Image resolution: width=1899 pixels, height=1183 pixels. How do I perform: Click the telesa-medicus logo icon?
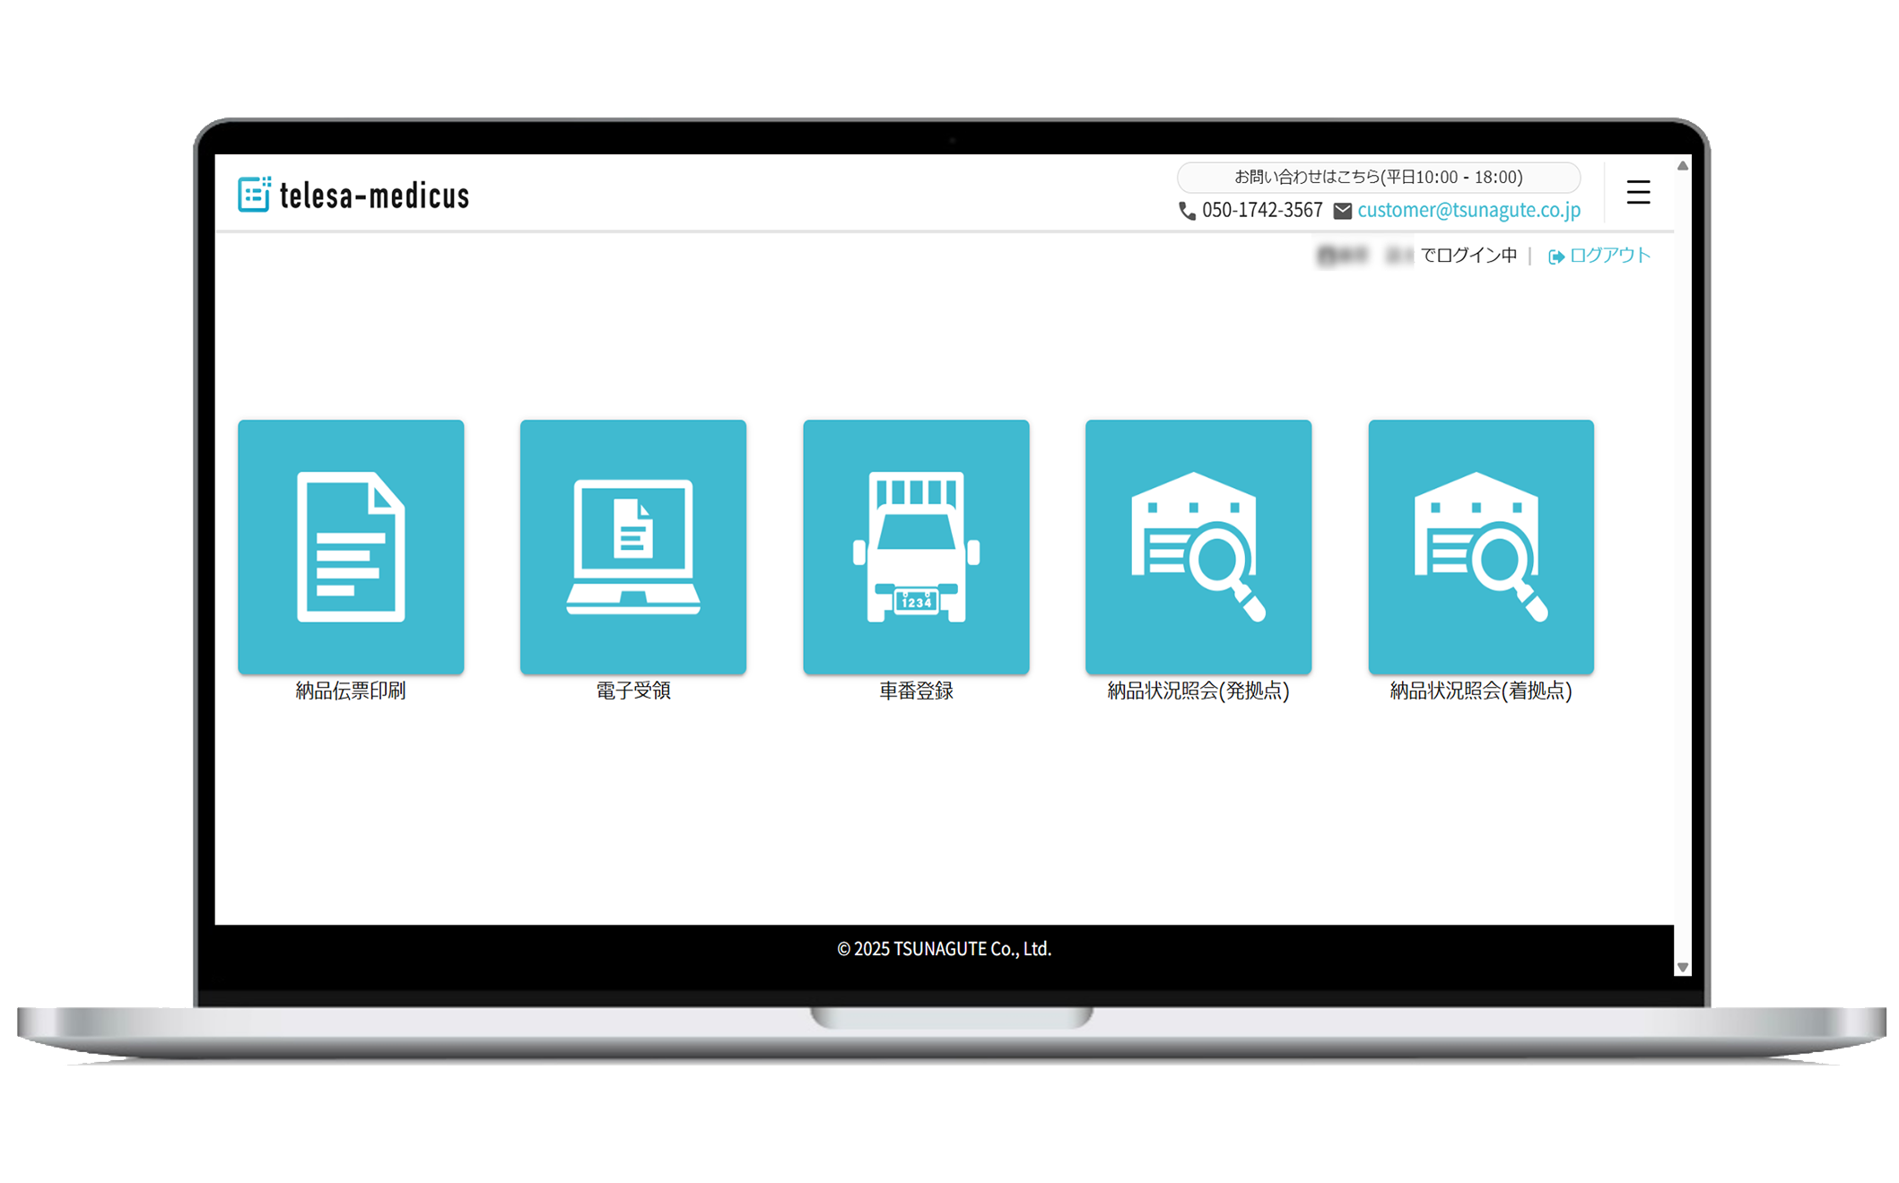(254, 194)
